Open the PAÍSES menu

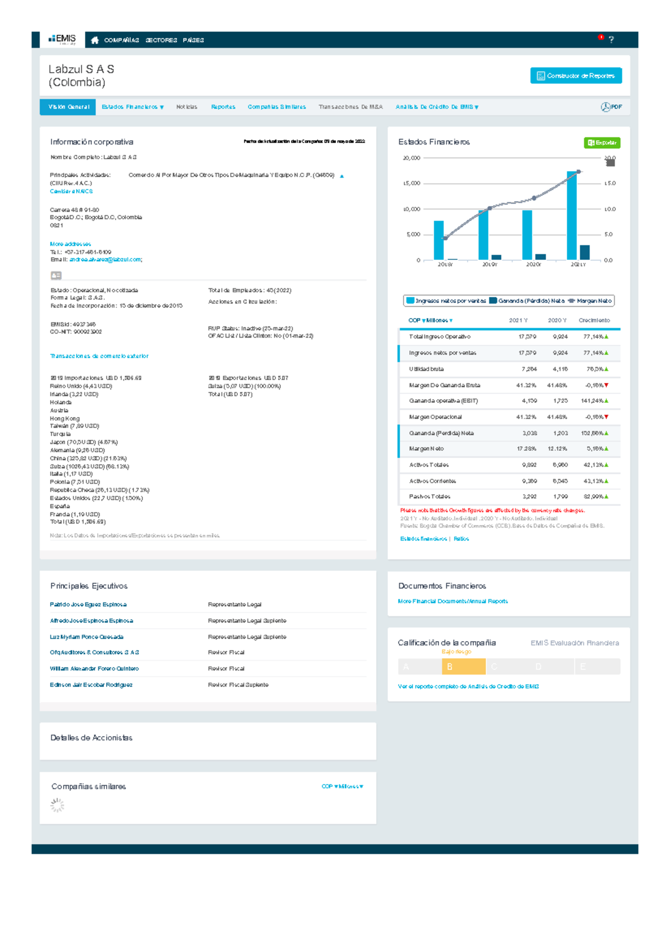pyautogui.click(x=193, y=40)
